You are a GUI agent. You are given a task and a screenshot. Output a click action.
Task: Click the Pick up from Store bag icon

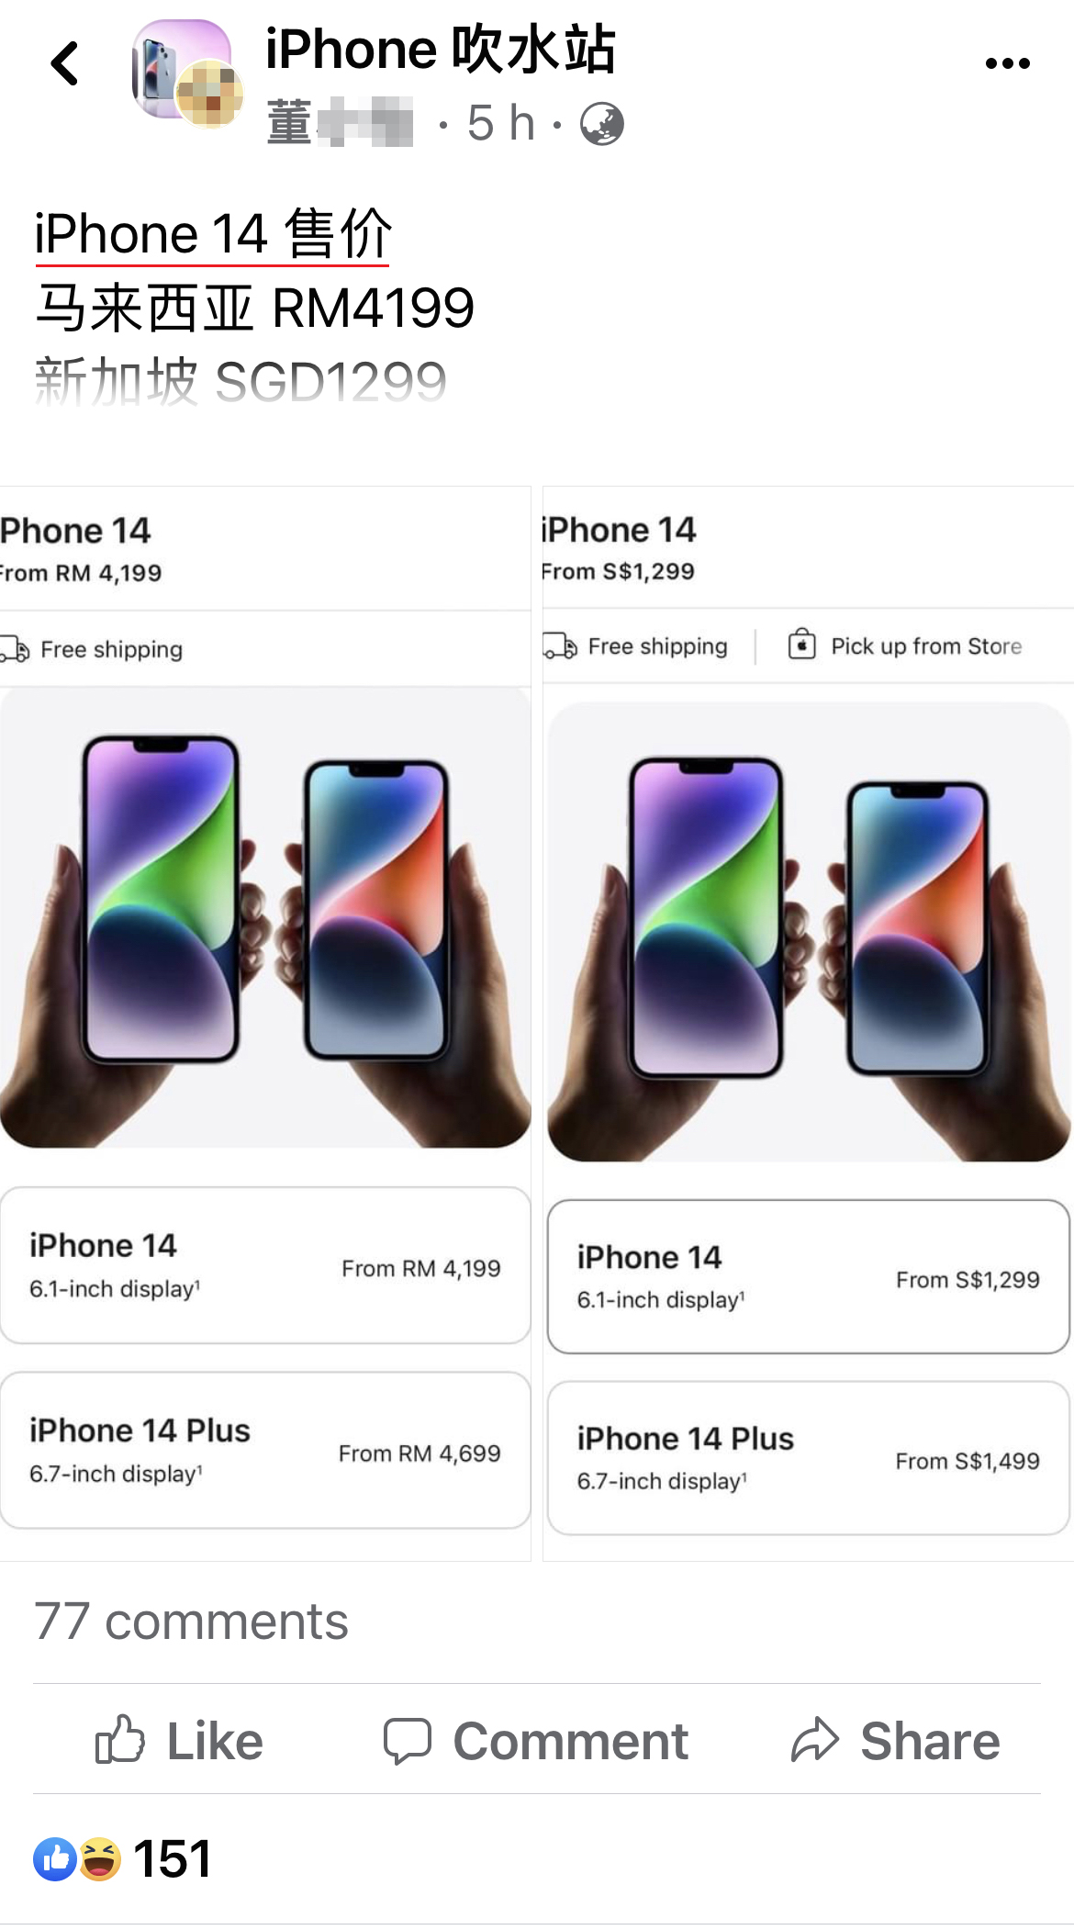[x=801, y=645]
